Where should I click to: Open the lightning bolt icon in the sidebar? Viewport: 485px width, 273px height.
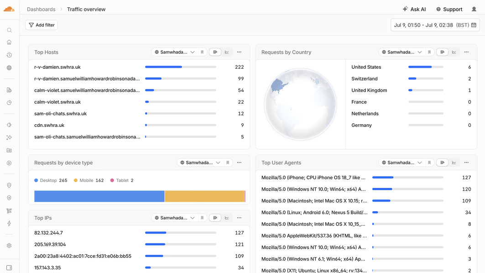9,223
